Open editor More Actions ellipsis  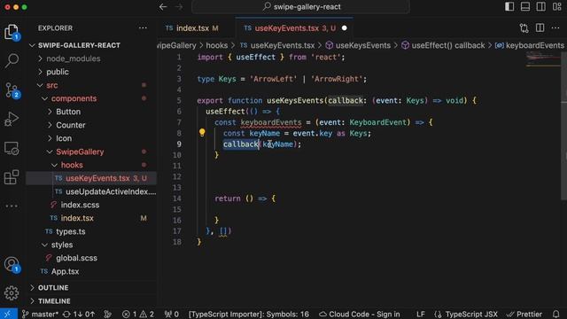pos(555,27)
